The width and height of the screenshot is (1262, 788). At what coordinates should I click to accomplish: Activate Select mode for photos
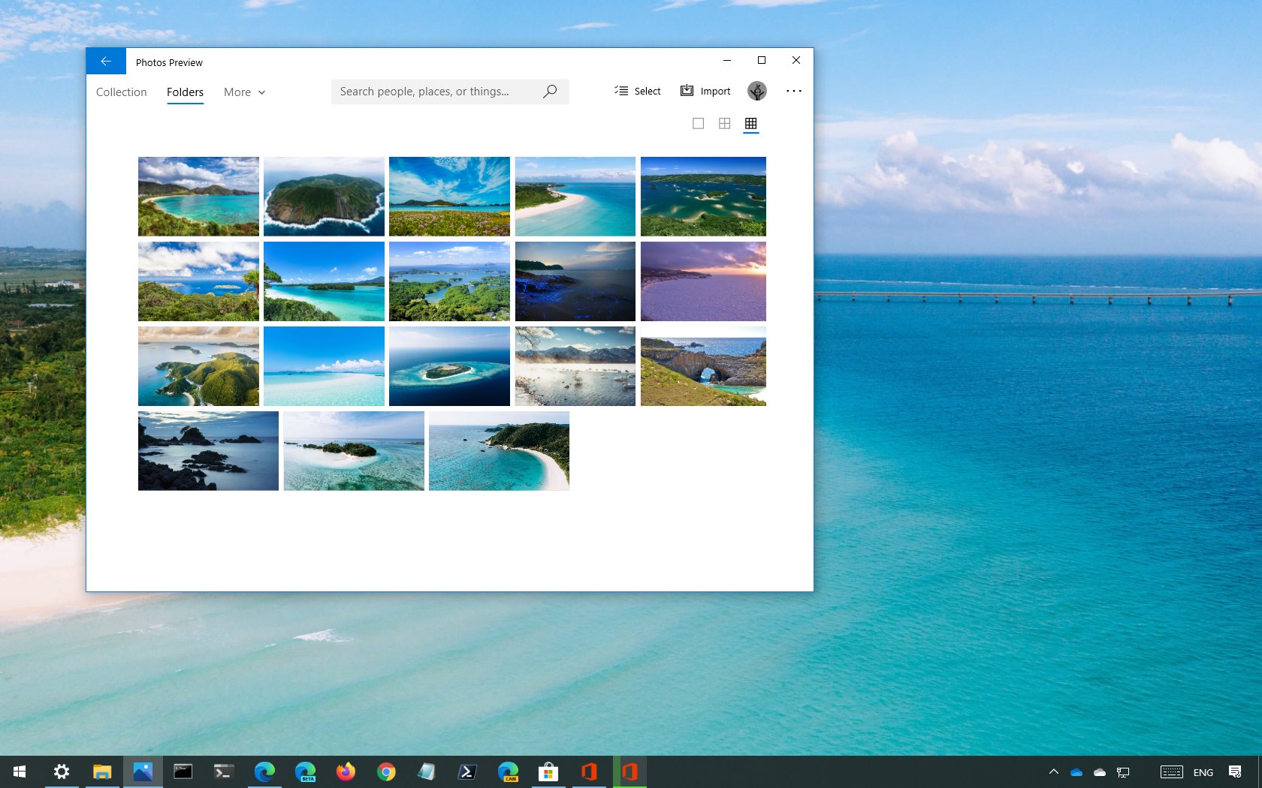click(637, 91)
